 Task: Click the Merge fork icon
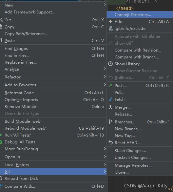click(110, 107)
